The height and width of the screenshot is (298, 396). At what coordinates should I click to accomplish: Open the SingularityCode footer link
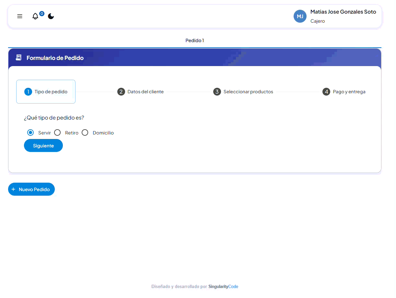pyautogui.click(x=223, y=287)
